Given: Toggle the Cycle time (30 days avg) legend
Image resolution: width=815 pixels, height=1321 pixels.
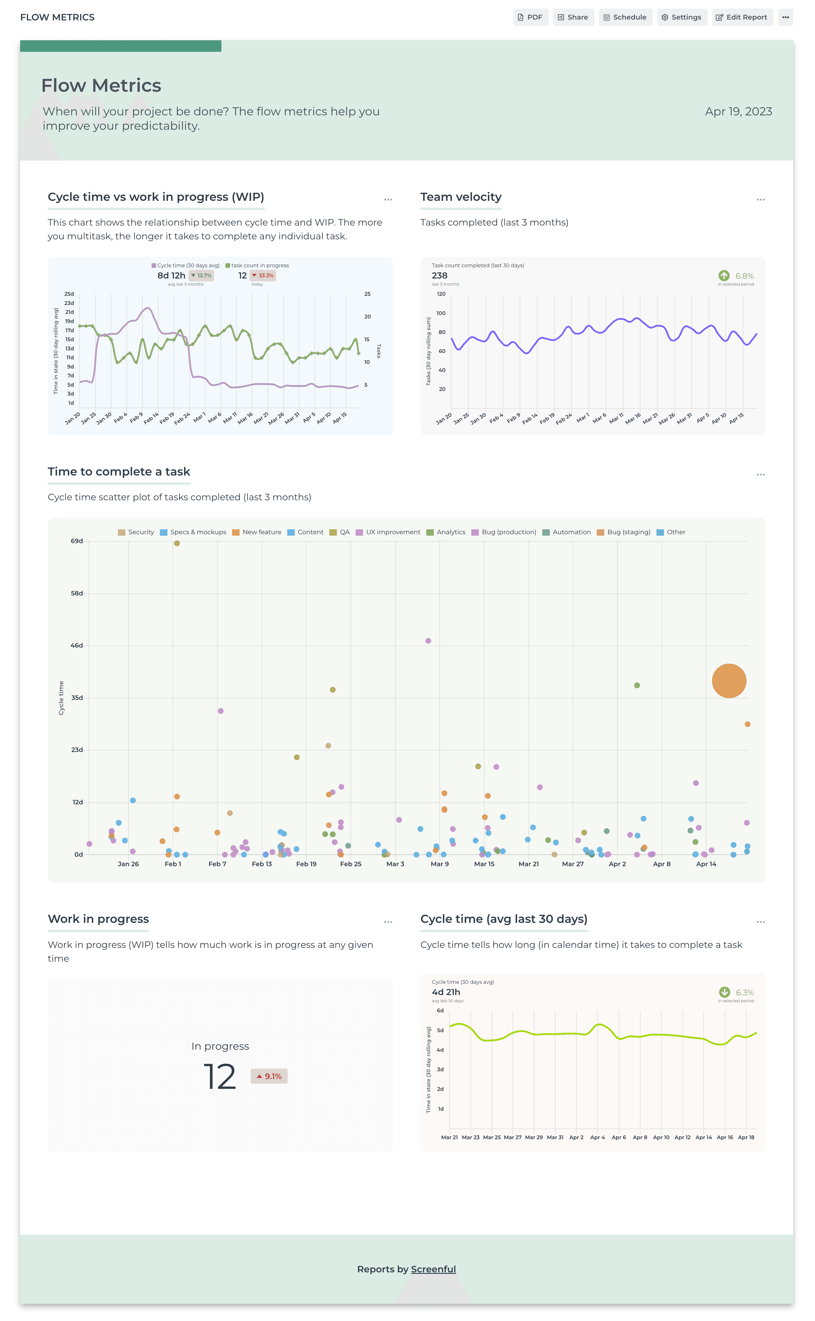Looking at the screenshot, I should click(185, 265).
